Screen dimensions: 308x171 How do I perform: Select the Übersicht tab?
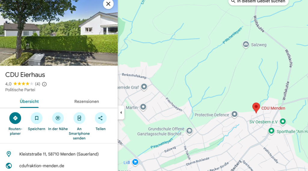pyautogui.click(x=29, y=102)
